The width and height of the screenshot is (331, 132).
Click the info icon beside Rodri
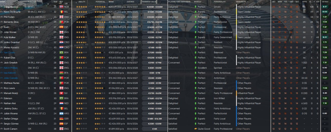click(x=2, y=27)
